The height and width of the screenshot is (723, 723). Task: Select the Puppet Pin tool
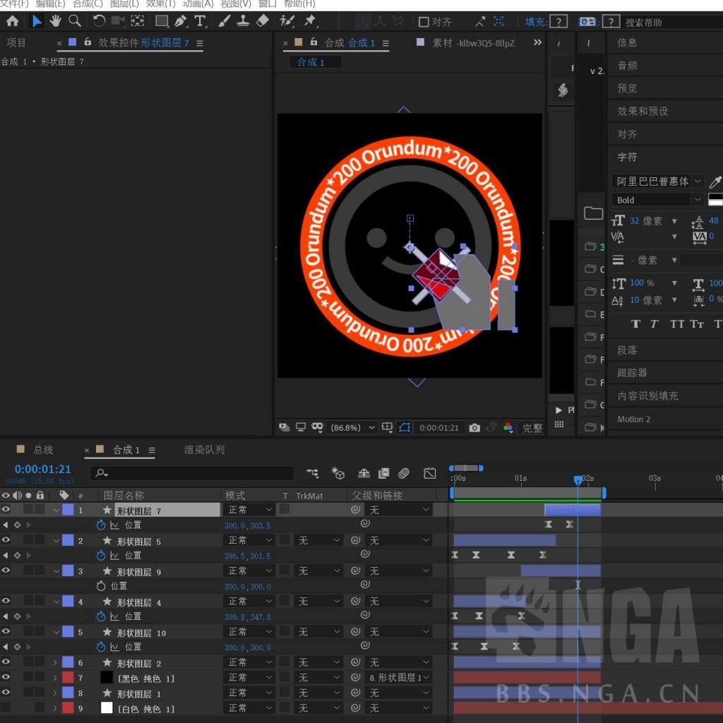(310, 21)
